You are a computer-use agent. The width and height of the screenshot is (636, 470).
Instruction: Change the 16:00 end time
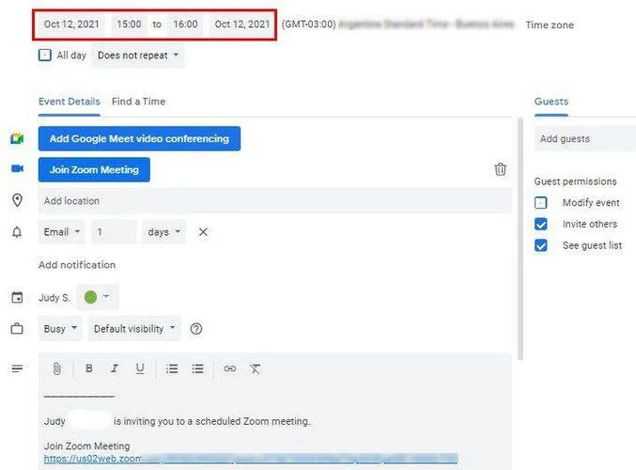click(185, 24)
